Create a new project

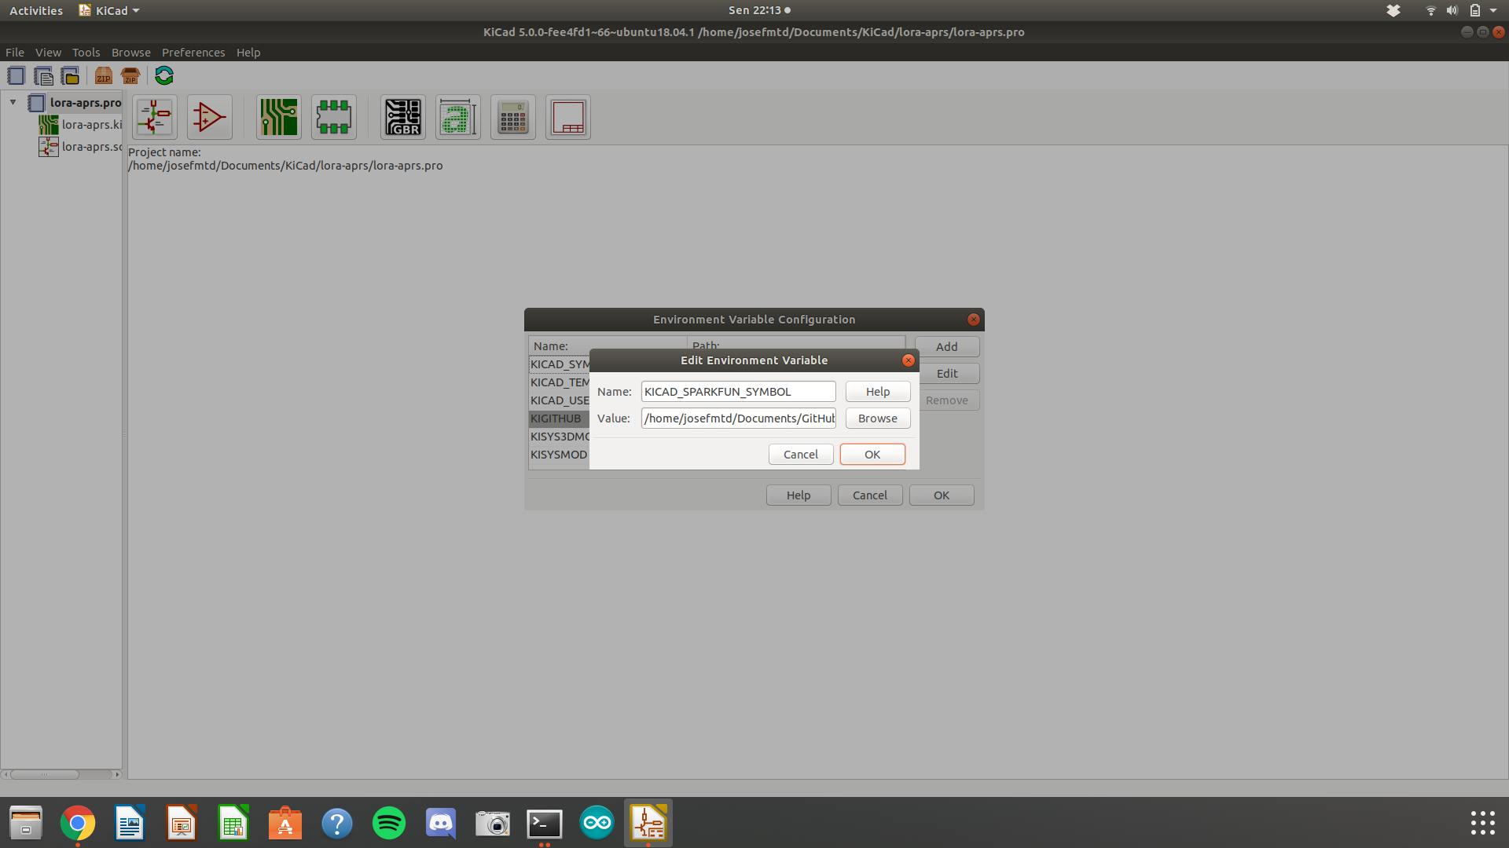tap(16, 75)
